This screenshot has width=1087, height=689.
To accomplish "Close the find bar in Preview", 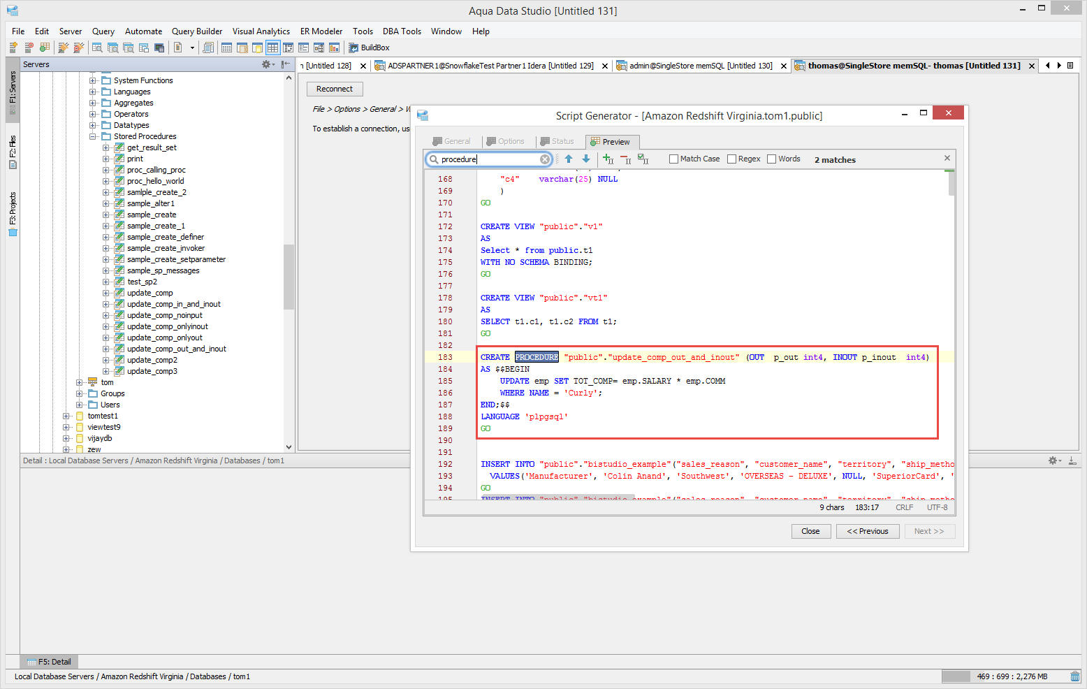I will [947, 159].
